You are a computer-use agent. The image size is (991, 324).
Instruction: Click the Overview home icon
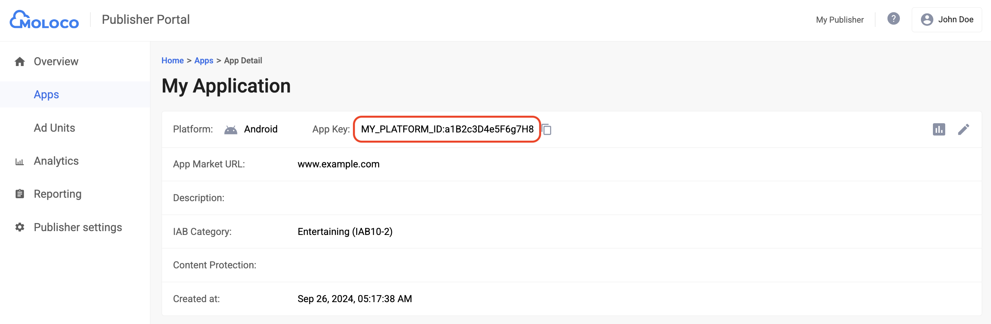pyautogui.click(x=20, y=61)
